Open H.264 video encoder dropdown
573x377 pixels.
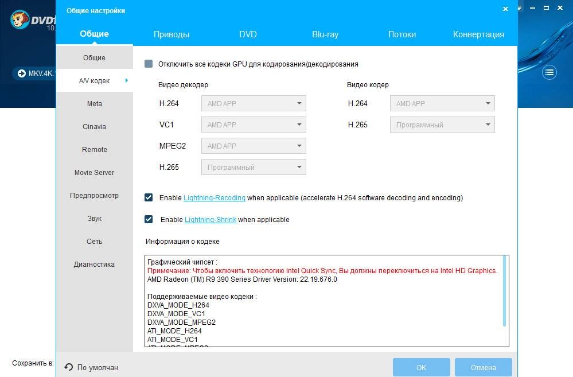[x=442, y=103]
